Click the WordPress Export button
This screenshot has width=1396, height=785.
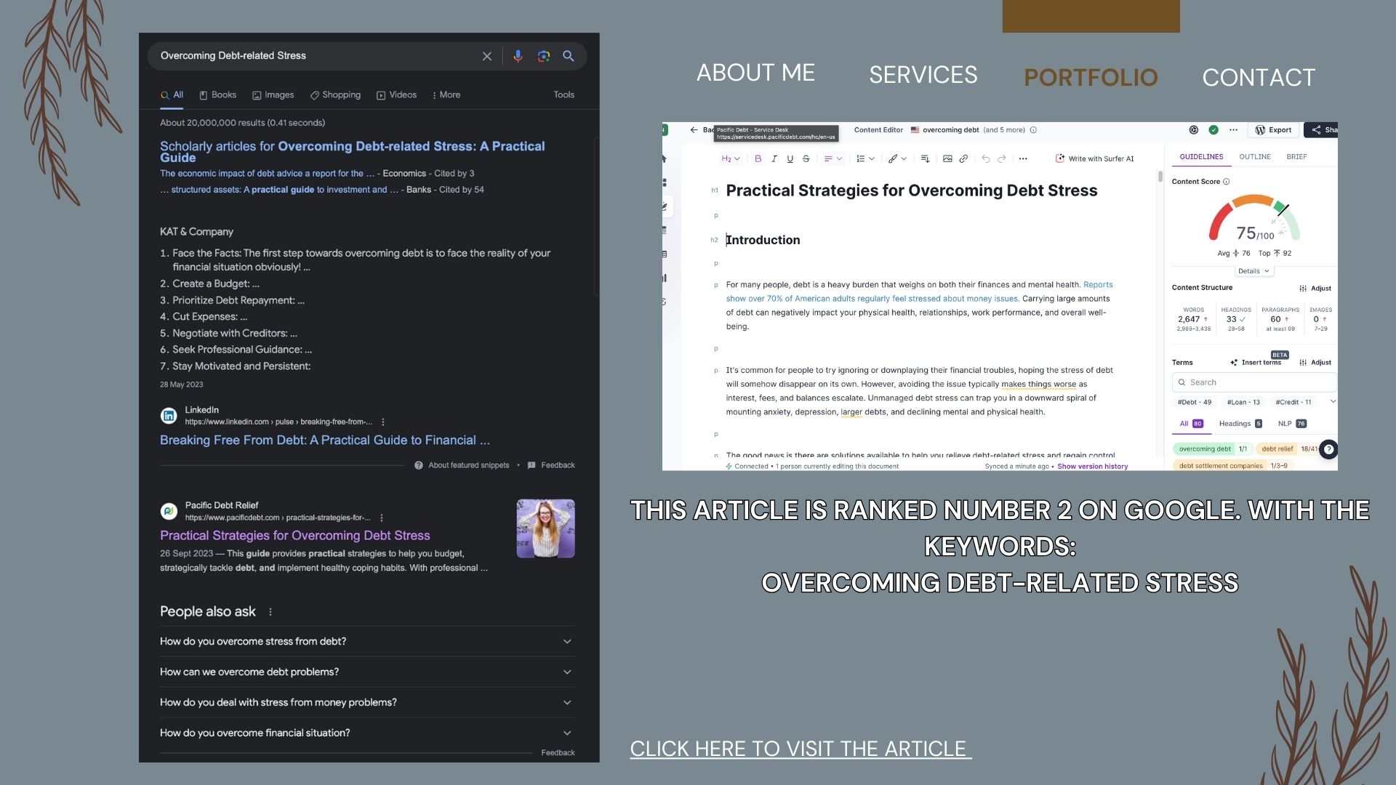coord(1273,130)
